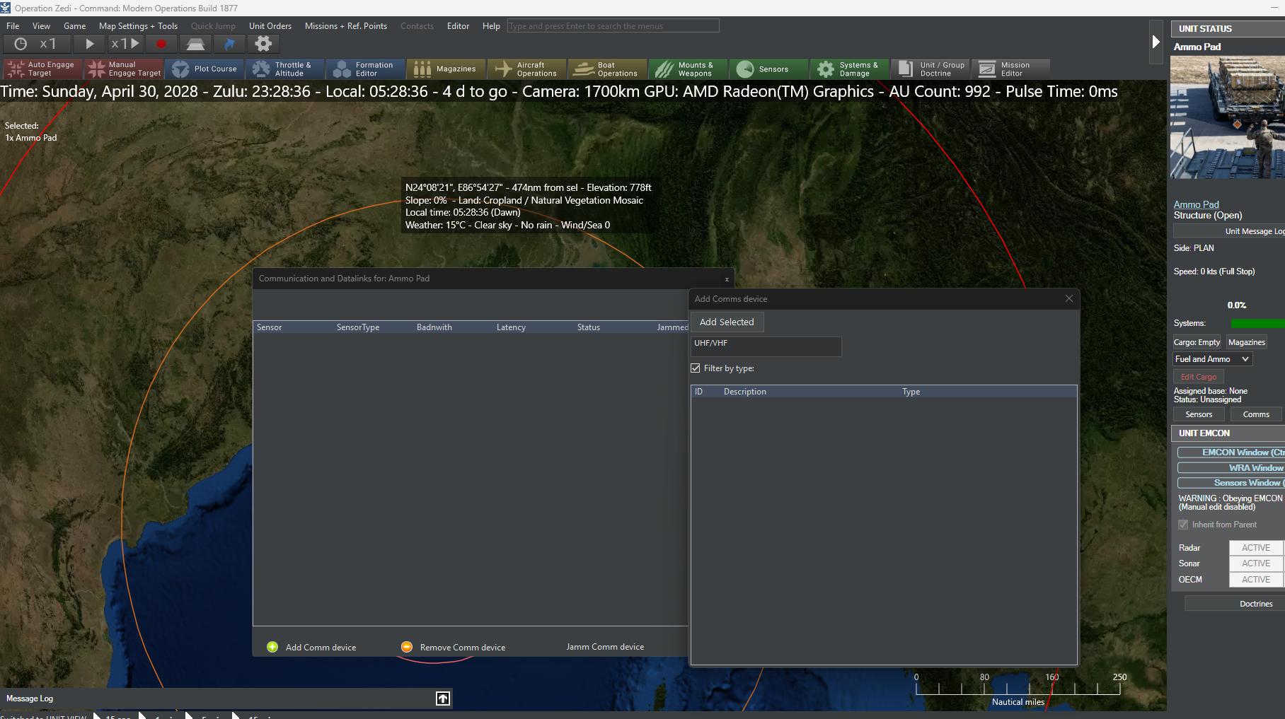Open the Throttle & Altitude tool
This screenshot has width=1285, height=719.
tap(284, 69)
